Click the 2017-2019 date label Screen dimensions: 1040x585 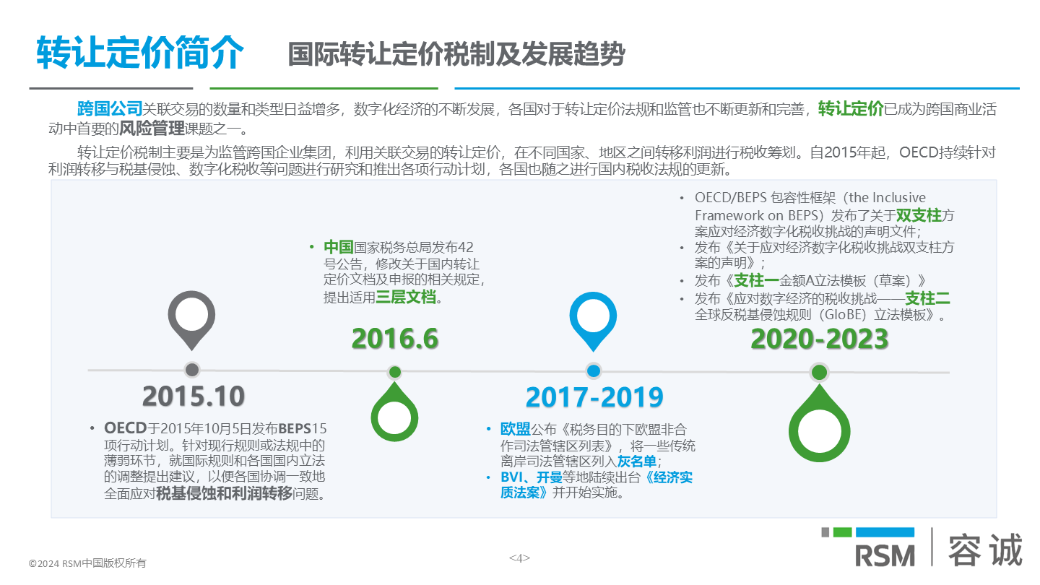[x=594, y=397]
